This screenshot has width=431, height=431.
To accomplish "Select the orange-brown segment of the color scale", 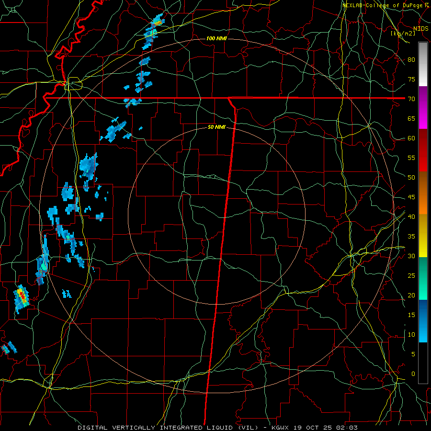I will point(423,193).
